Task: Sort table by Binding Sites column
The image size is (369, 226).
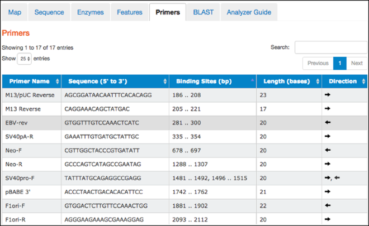Action: (252, 81)
